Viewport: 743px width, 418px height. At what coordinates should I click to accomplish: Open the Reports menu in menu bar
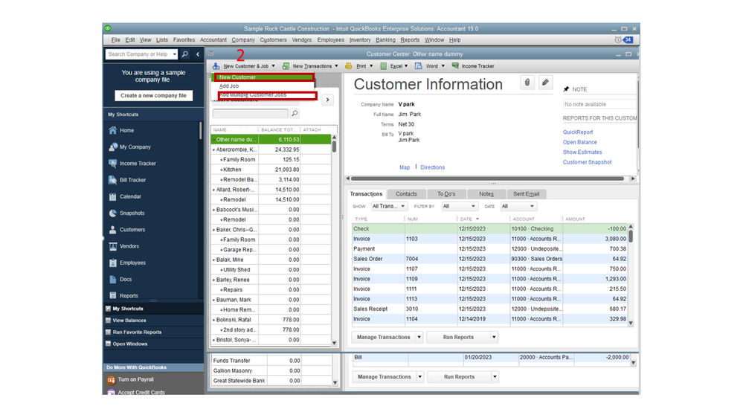click(x=410, y=40)
